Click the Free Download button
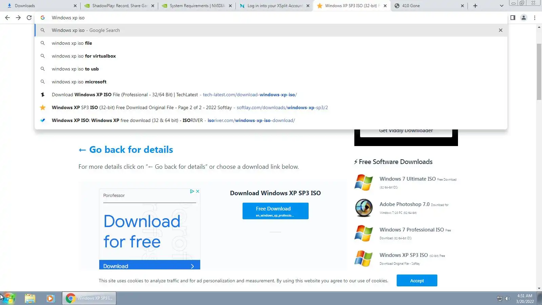This screenshot has width=542, height=305. [275, 211]
